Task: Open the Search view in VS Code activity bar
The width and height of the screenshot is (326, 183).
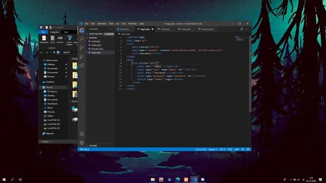Action: [81, 39]
